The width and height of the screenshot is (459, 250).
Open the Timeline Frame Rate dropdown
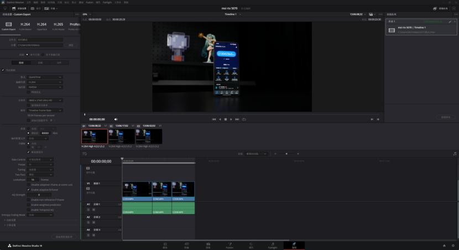pos(45,110)
